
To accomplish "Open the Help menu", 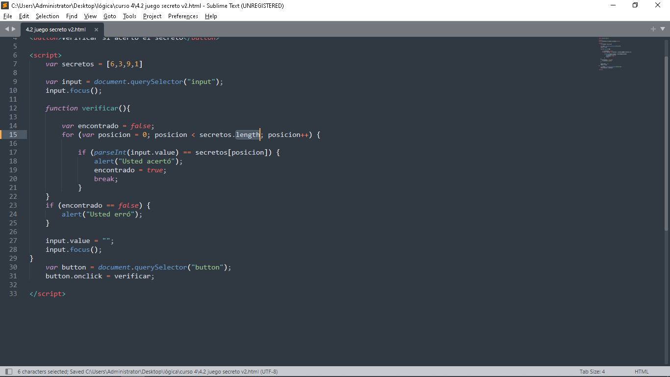I will 211,16.
